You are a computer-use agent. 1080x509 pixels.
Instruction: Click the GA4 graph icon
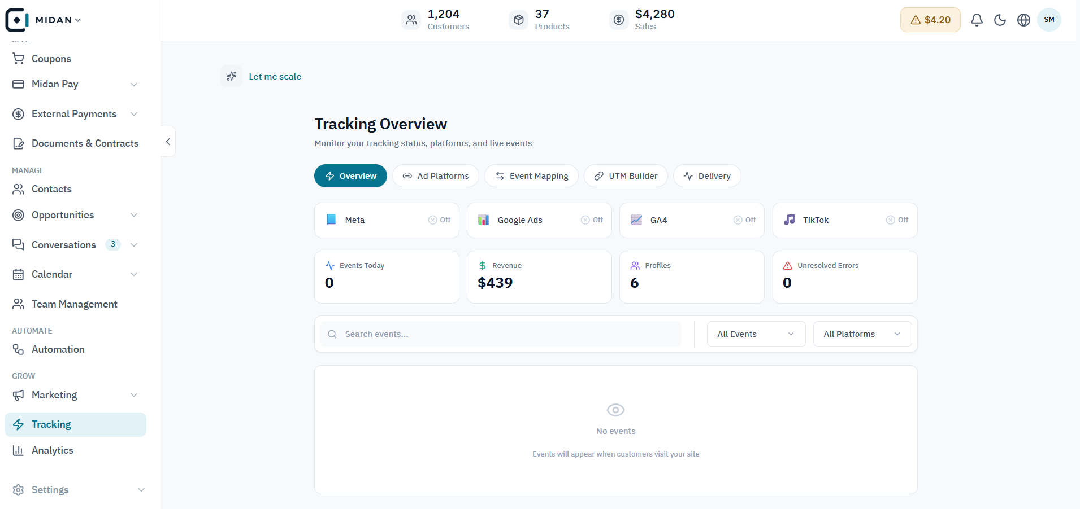click(x=636, y=220)
